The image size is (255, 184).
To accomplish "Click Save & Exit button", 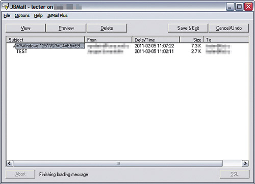I will (188, 28).
